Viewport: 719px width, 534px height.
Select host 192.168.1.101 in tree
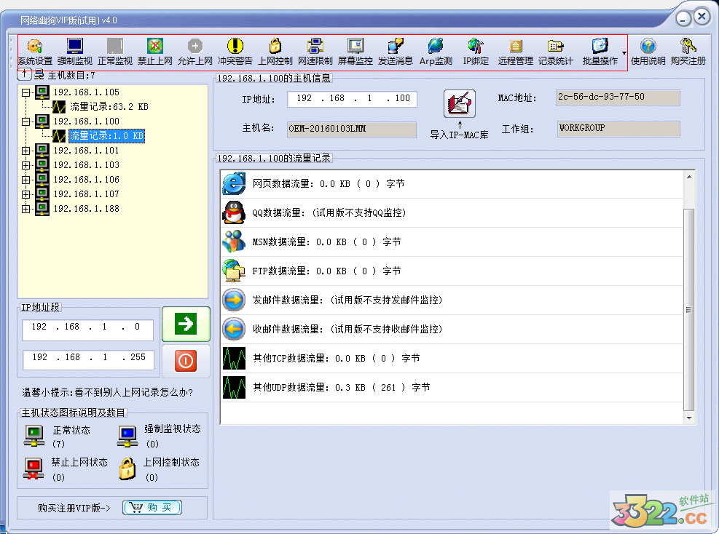click(x=86, y=151)
